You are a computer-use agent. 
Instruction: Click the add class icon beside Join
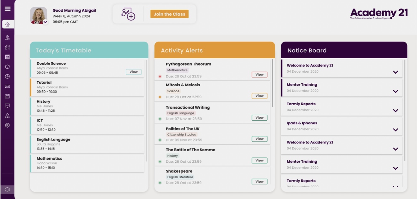click(128, 14)
